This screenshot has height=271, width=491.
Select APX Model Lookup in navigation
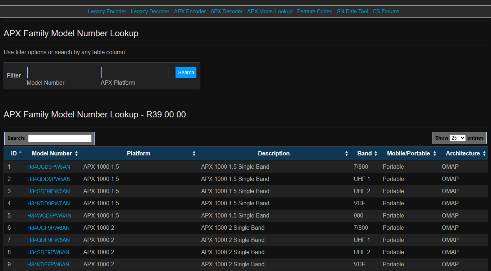point(270,11)
